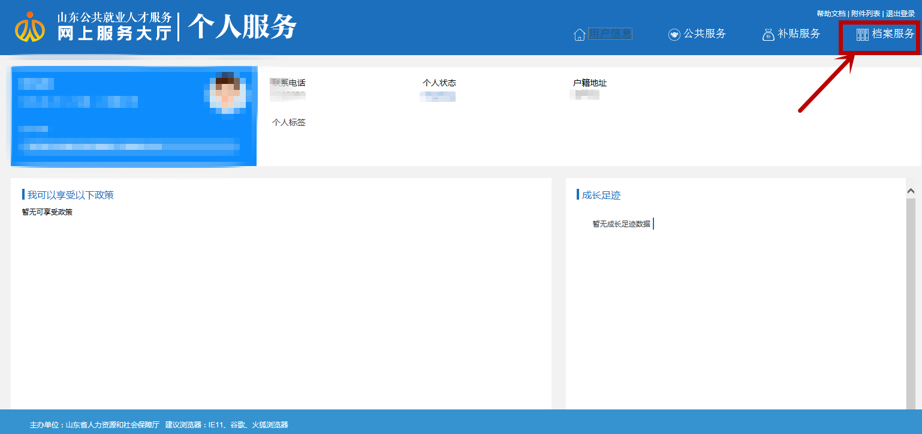The image size is (922, 434).
Task: Click the 网上服务大厅 site title text
Action: coord(115,34)
